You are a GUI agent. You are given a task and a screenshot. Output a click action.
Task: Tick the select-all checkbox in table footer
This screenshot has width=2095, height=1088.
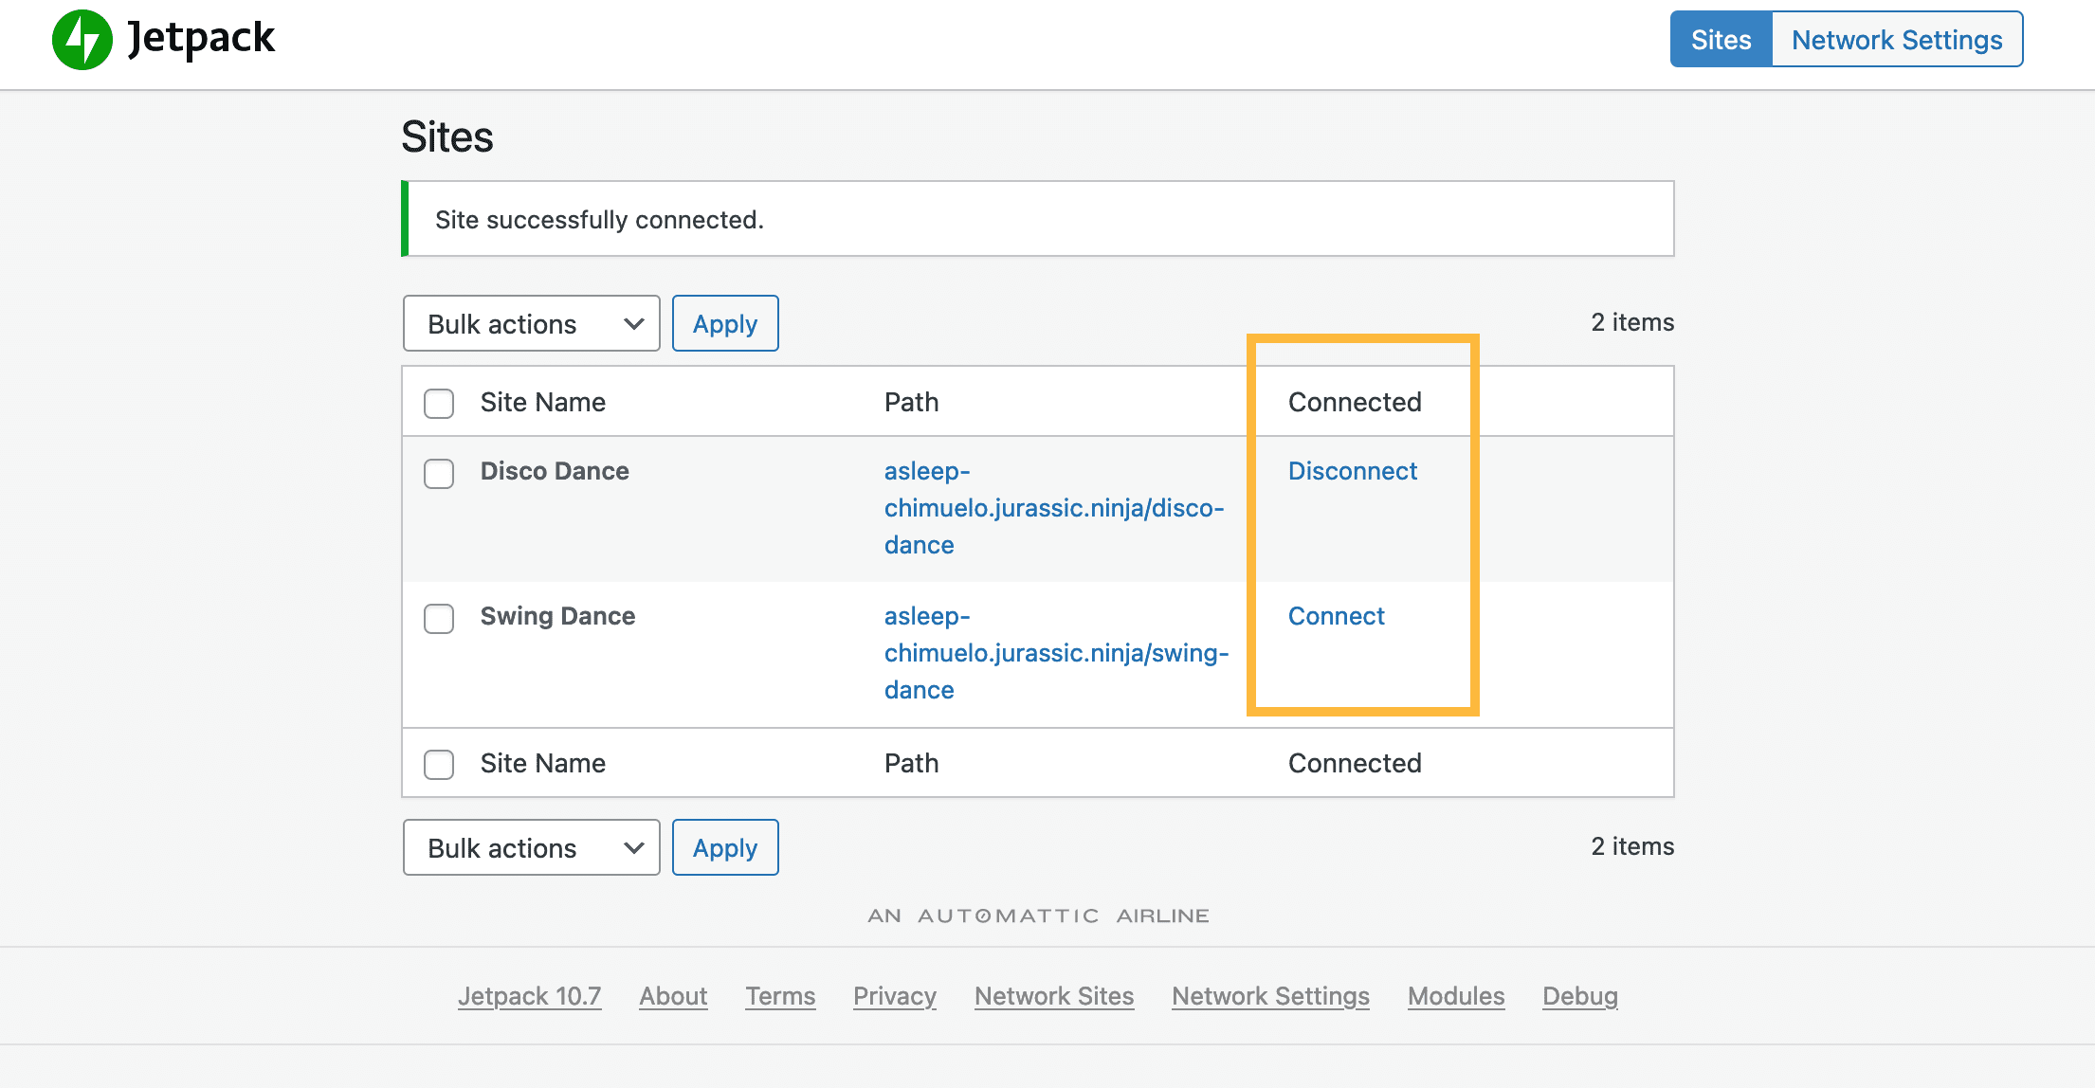[439, 764]
